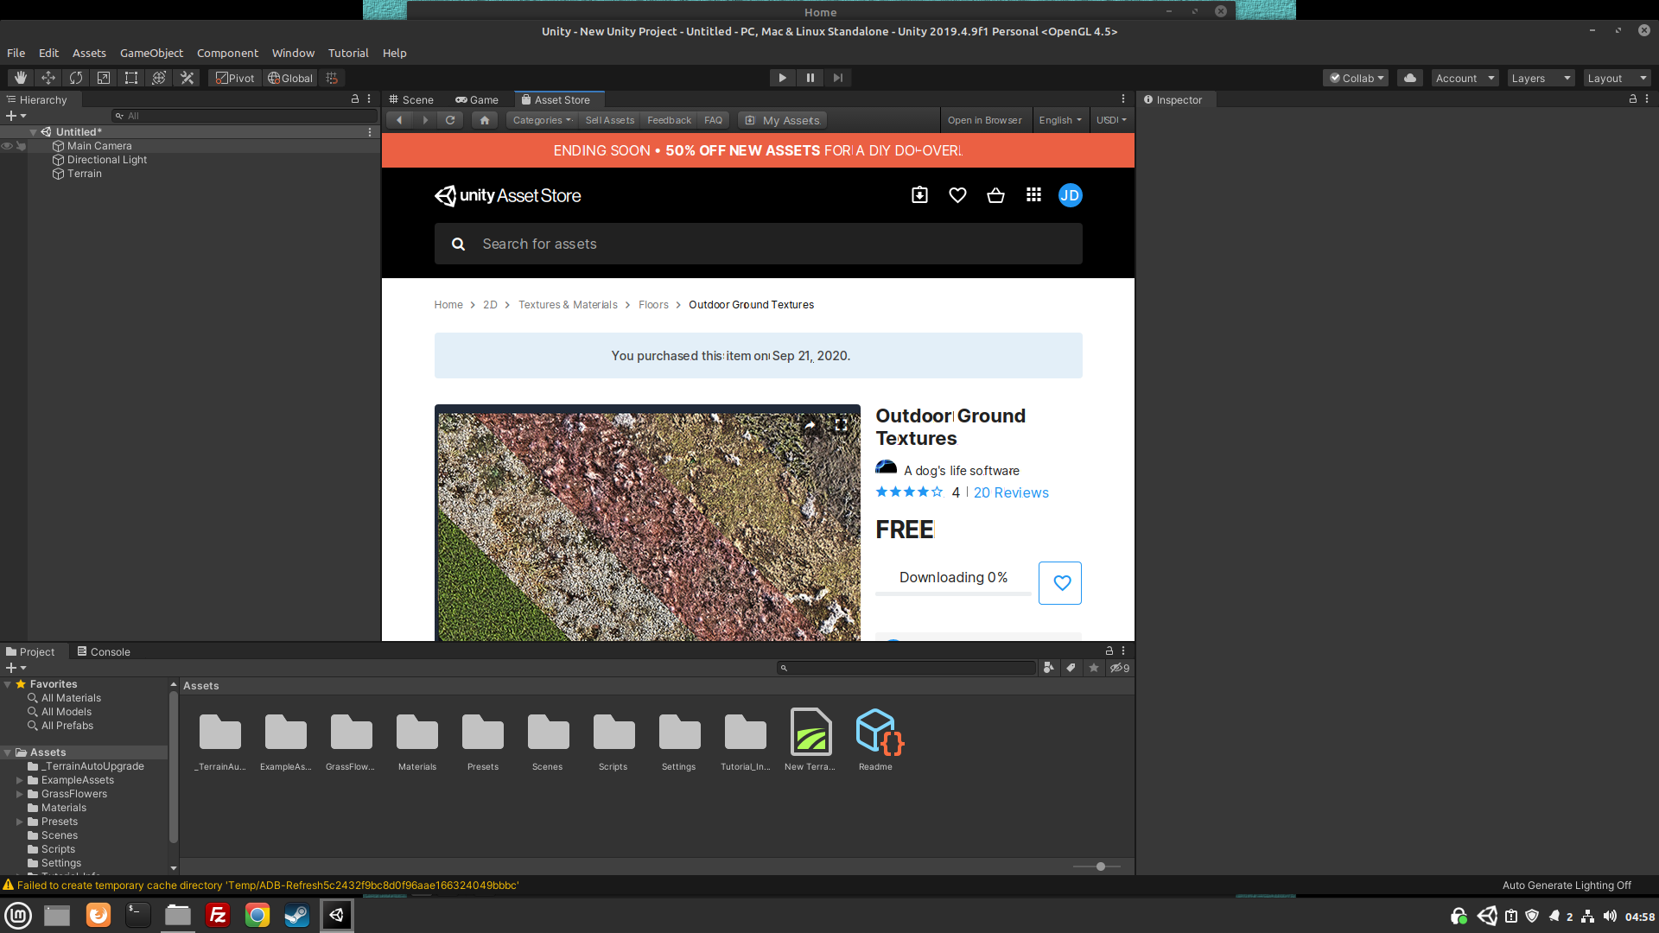
Task: Open the cloud services icon
Action: pyautogui.click(x=1410, y=78)
